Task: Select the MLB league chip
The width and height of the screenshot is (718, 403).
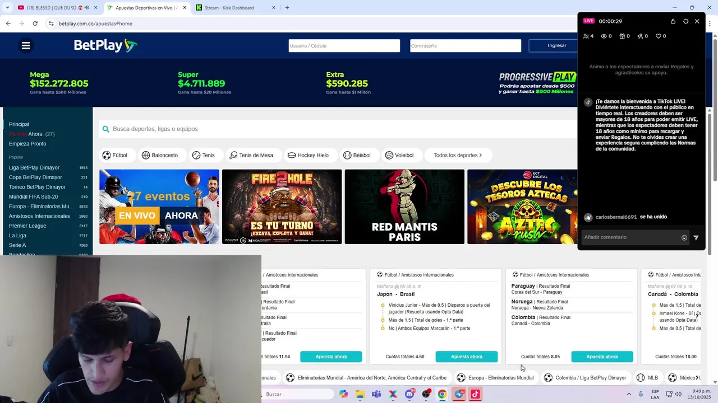Action: coord(647,378)
